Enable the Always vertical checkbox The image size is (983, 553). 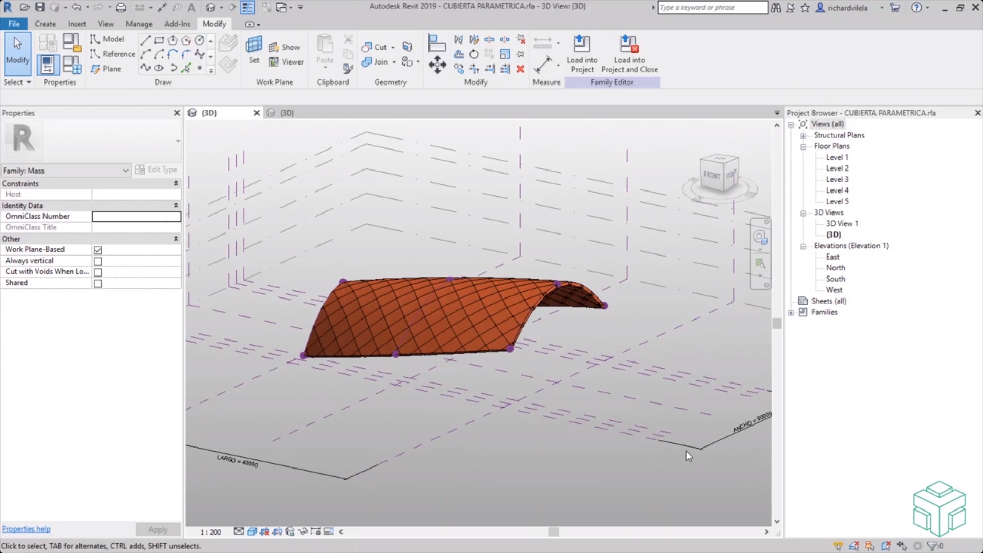click(x=98, y=261)
